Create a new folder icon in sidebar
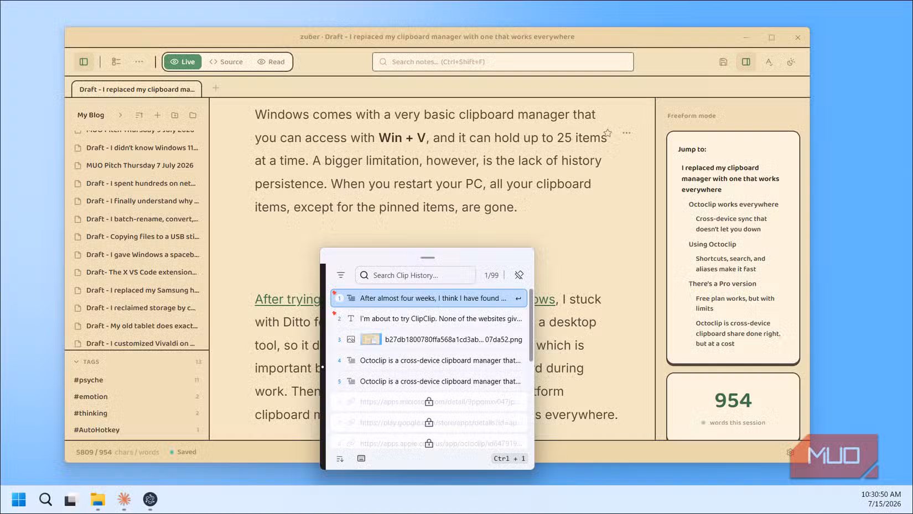This screenshot has width=913, height=514. point(175,115)
